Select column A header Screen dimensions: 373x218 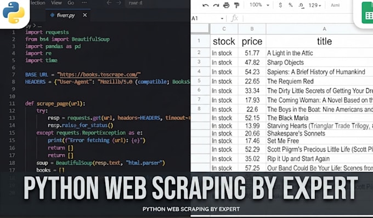tap(324, 29)
